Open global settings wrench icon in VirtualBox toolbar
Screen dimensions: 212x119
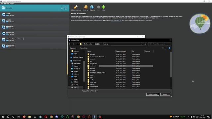76,7
